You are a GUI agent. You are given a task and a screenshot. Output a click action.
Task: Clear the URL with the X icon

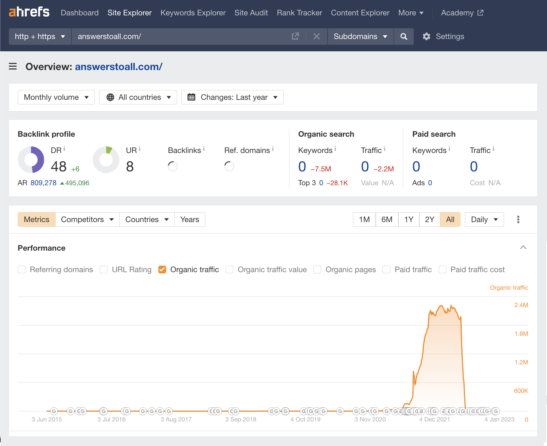316,37
